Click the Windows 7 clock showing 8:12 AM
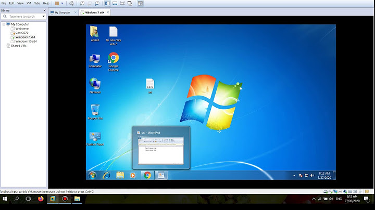 324,175
